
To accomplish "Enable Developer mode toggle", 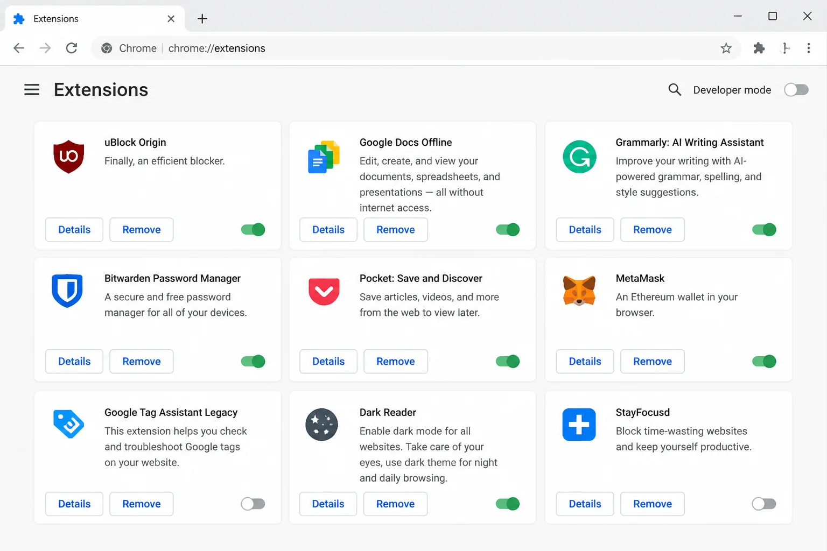I will 796,90.
